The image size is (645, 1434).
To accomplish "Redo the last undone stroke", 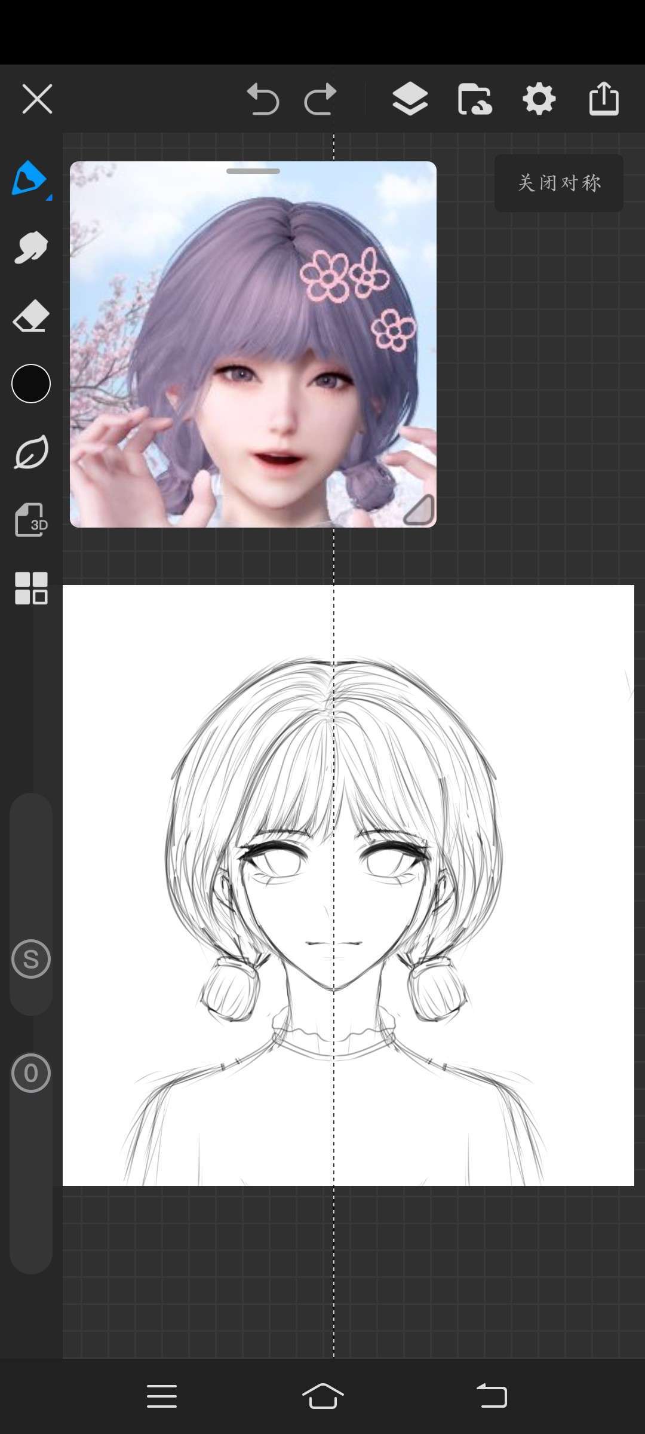I will point(320,99).
